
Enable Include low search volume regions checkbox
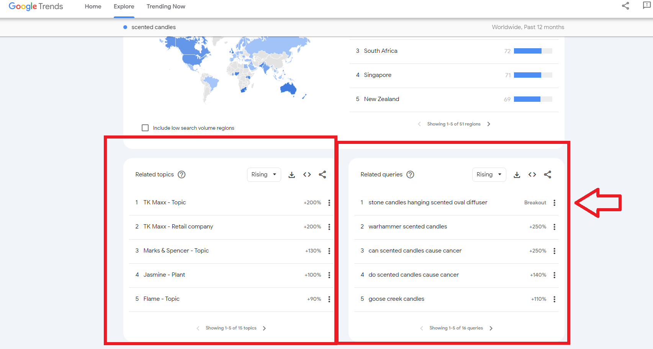(x=145, y=128)
